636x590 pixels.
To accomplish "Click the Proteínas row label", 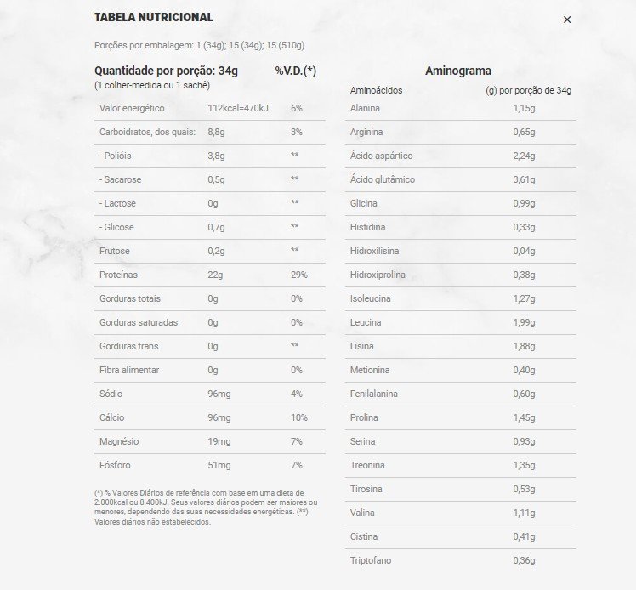I will 118,275.
